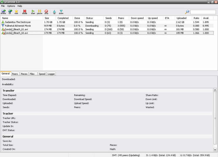Sort list by Size column header

49,18
